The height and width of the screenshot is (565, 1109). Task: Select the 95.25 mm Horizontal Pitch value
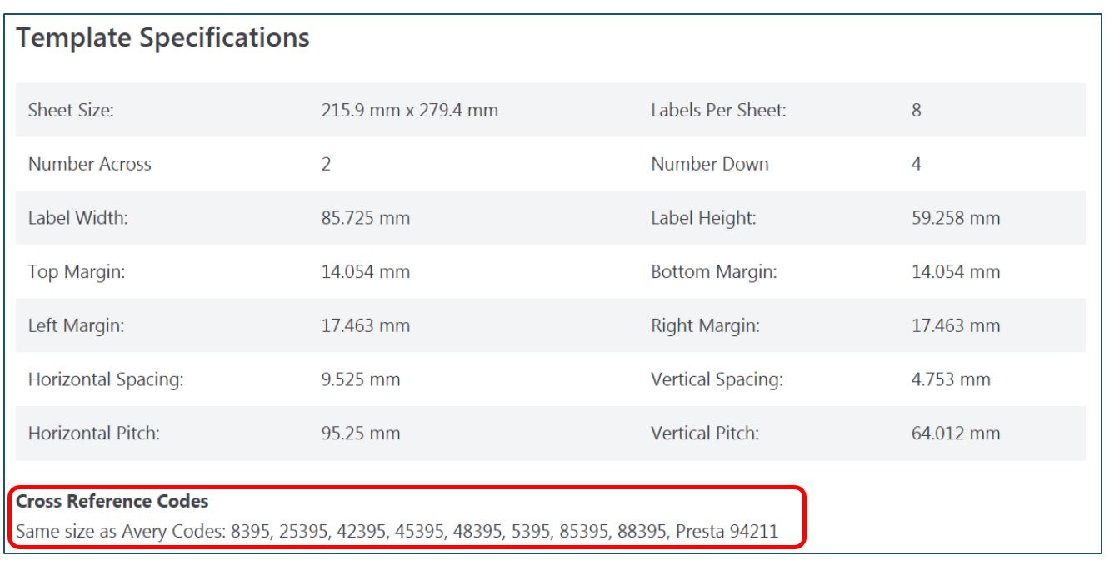point(361,434)
